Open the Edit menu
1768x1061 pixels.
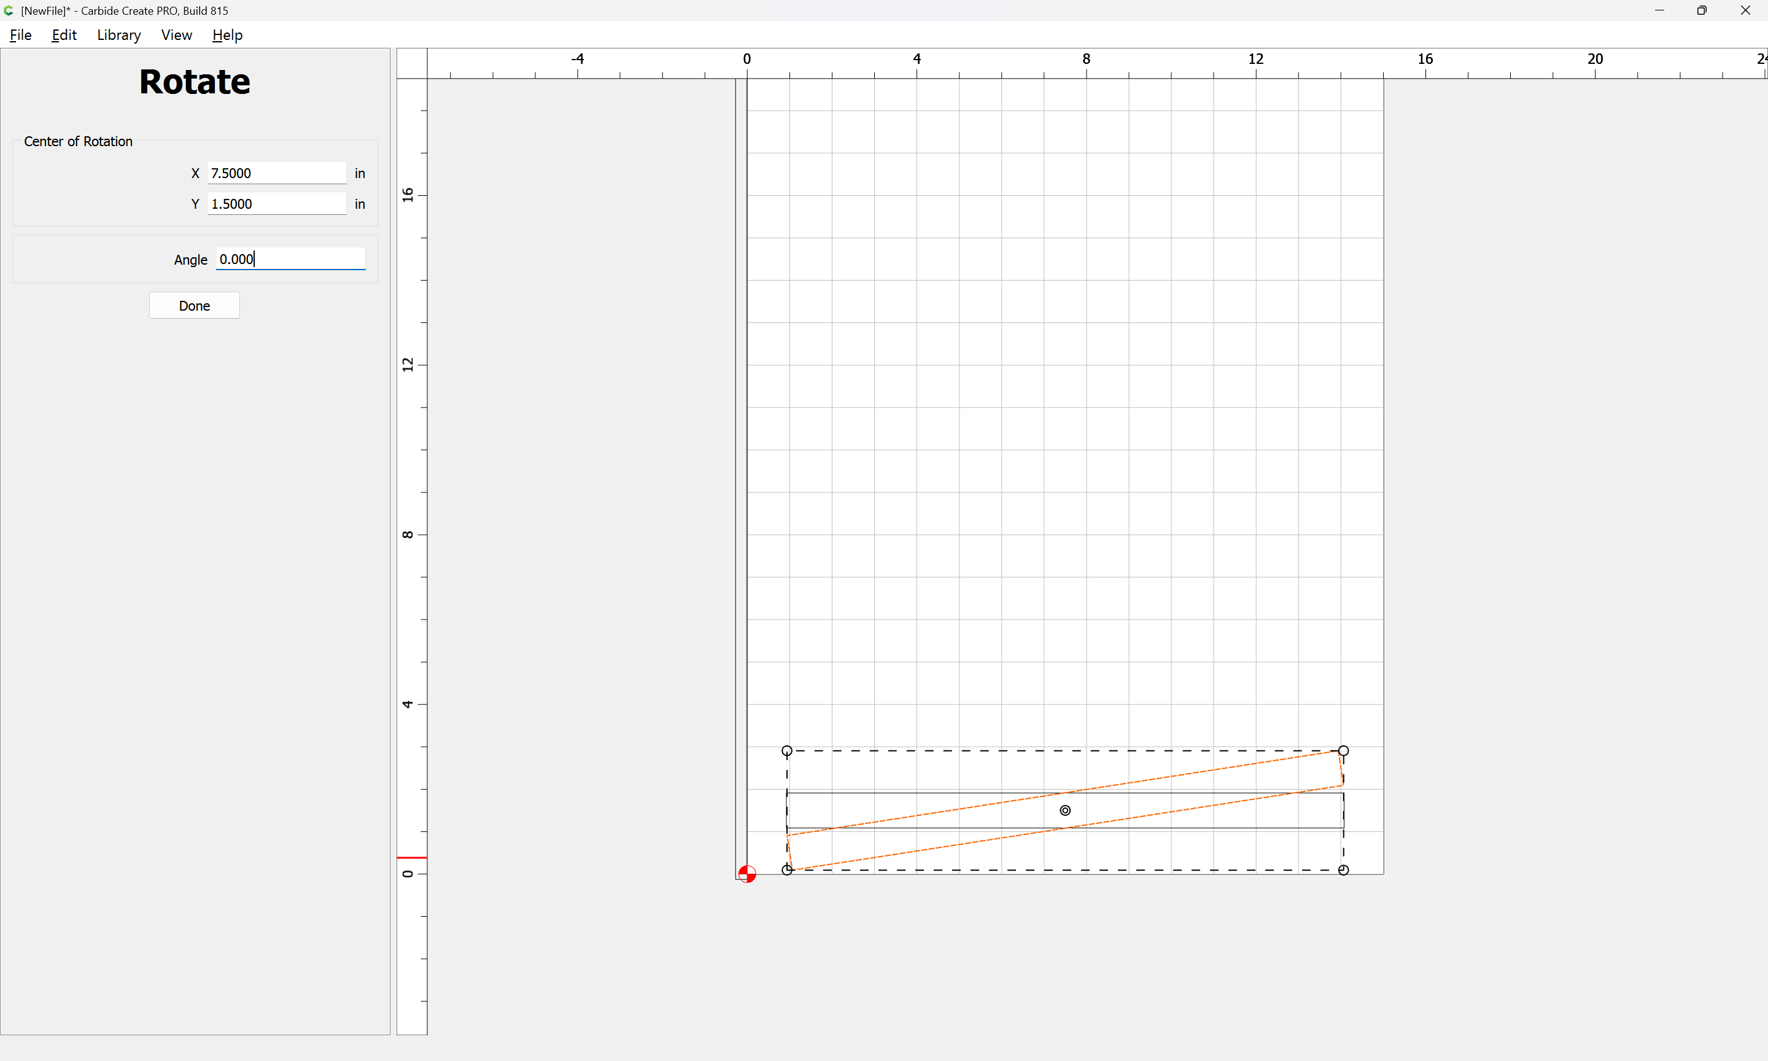(x=64, y=35)
